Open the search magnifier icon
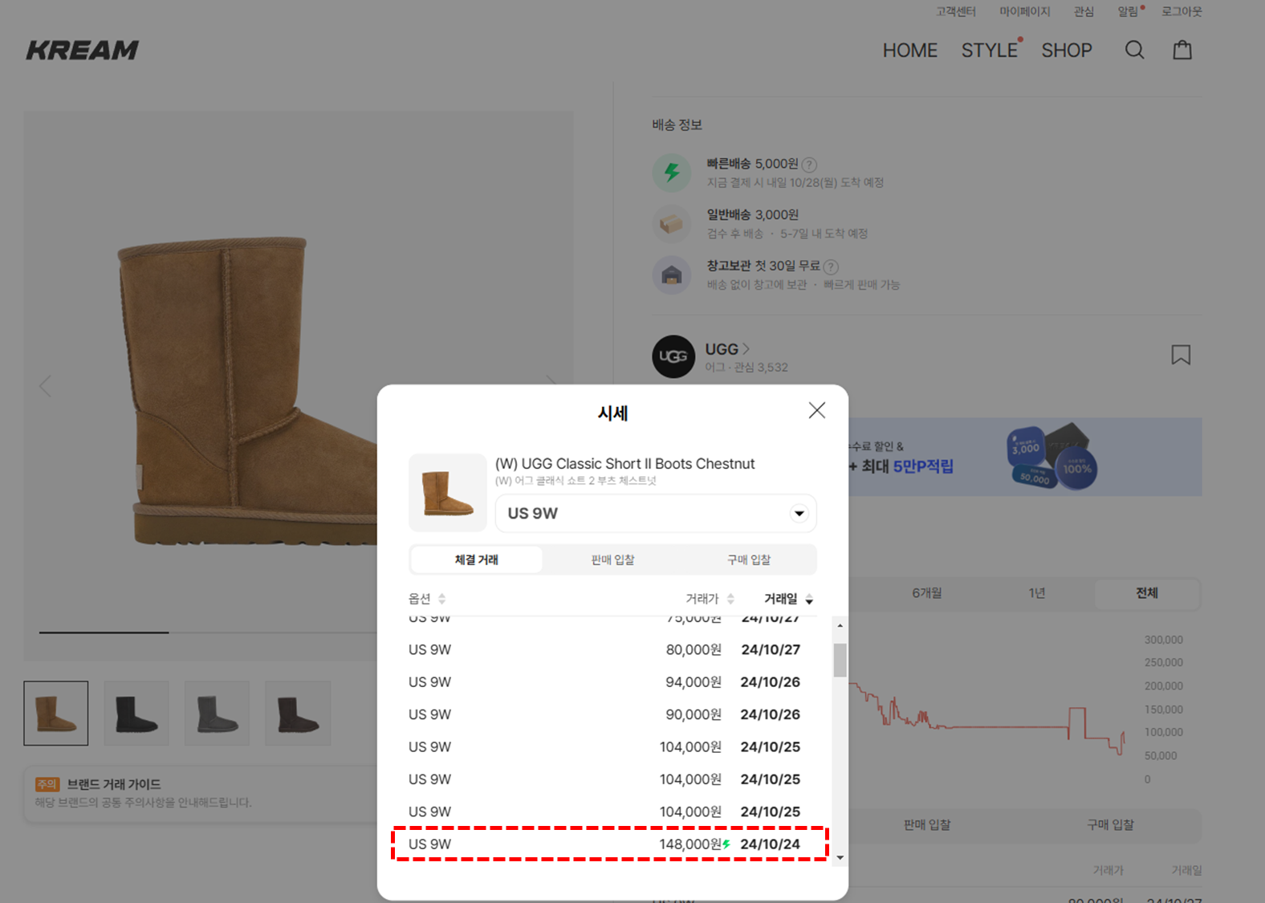The image size is (1265, 903). (1134, 50)
